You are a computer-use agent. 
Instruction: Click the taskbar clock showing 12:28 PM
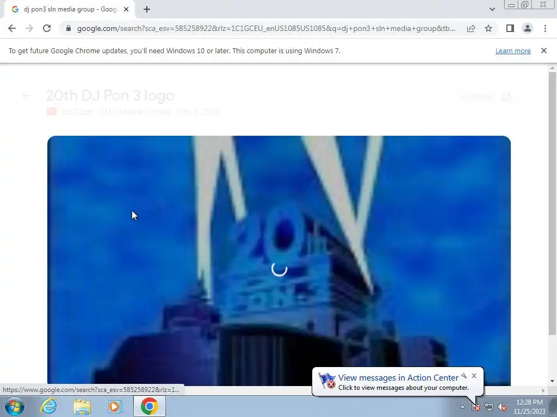pos(529,407)
